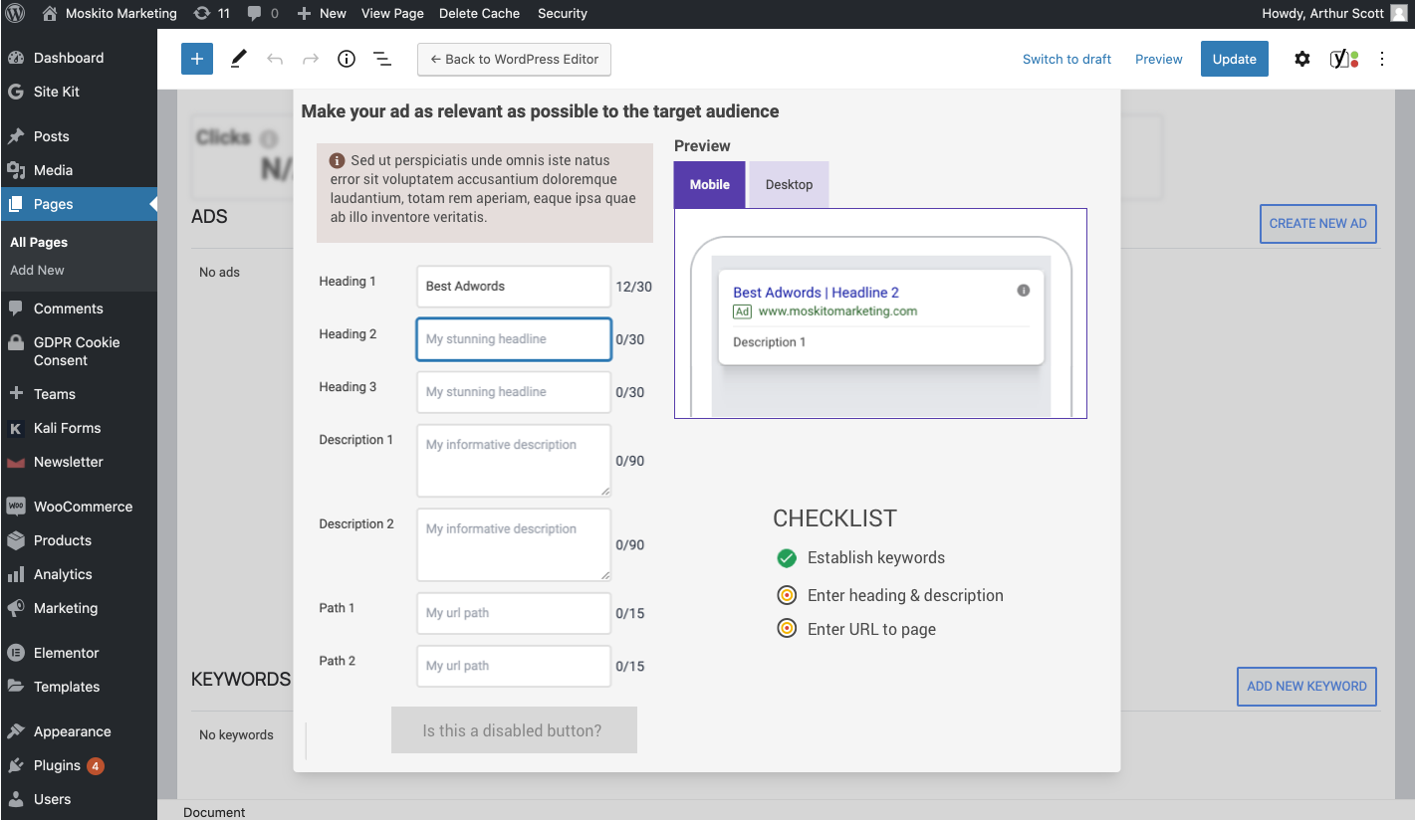This screenshot has height=820, width=1415.
Task: Click the Heading 3 input field
Action: (x=514, y=392)
